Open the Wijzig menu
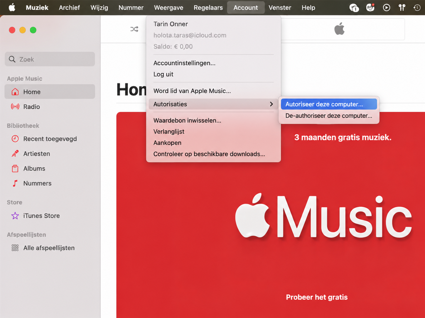The image size is (425, 318). [99, 8]
